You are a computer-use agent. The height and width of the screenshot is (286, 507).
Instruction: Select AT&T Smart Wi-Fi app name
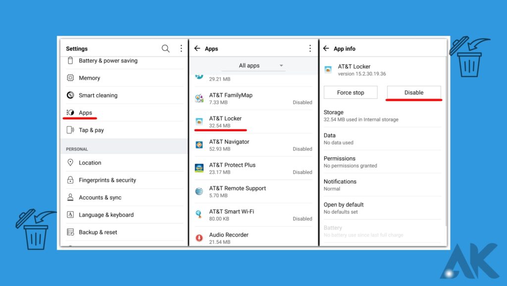232,212
